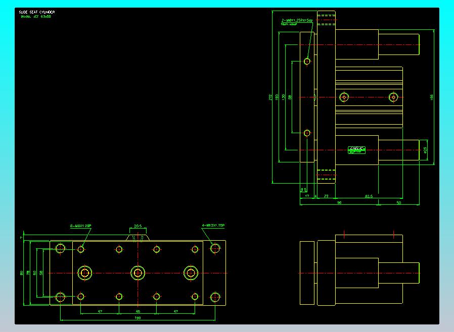Select the 46 center spacing dimension
The height and width of the screenshot is (332, 454).
(x=138, y=311)
